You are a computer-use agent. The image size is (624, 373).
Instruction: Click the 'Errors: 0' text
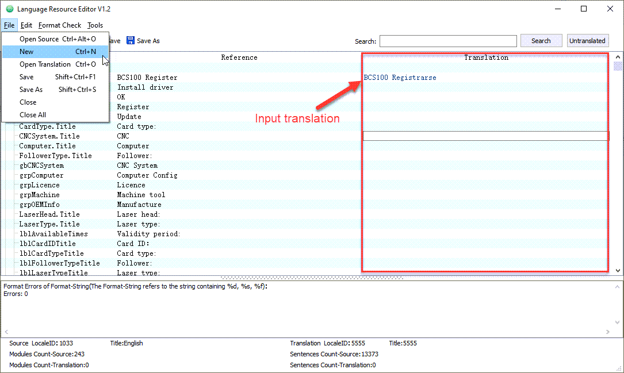pyautogui.click(x=16, y=294)
